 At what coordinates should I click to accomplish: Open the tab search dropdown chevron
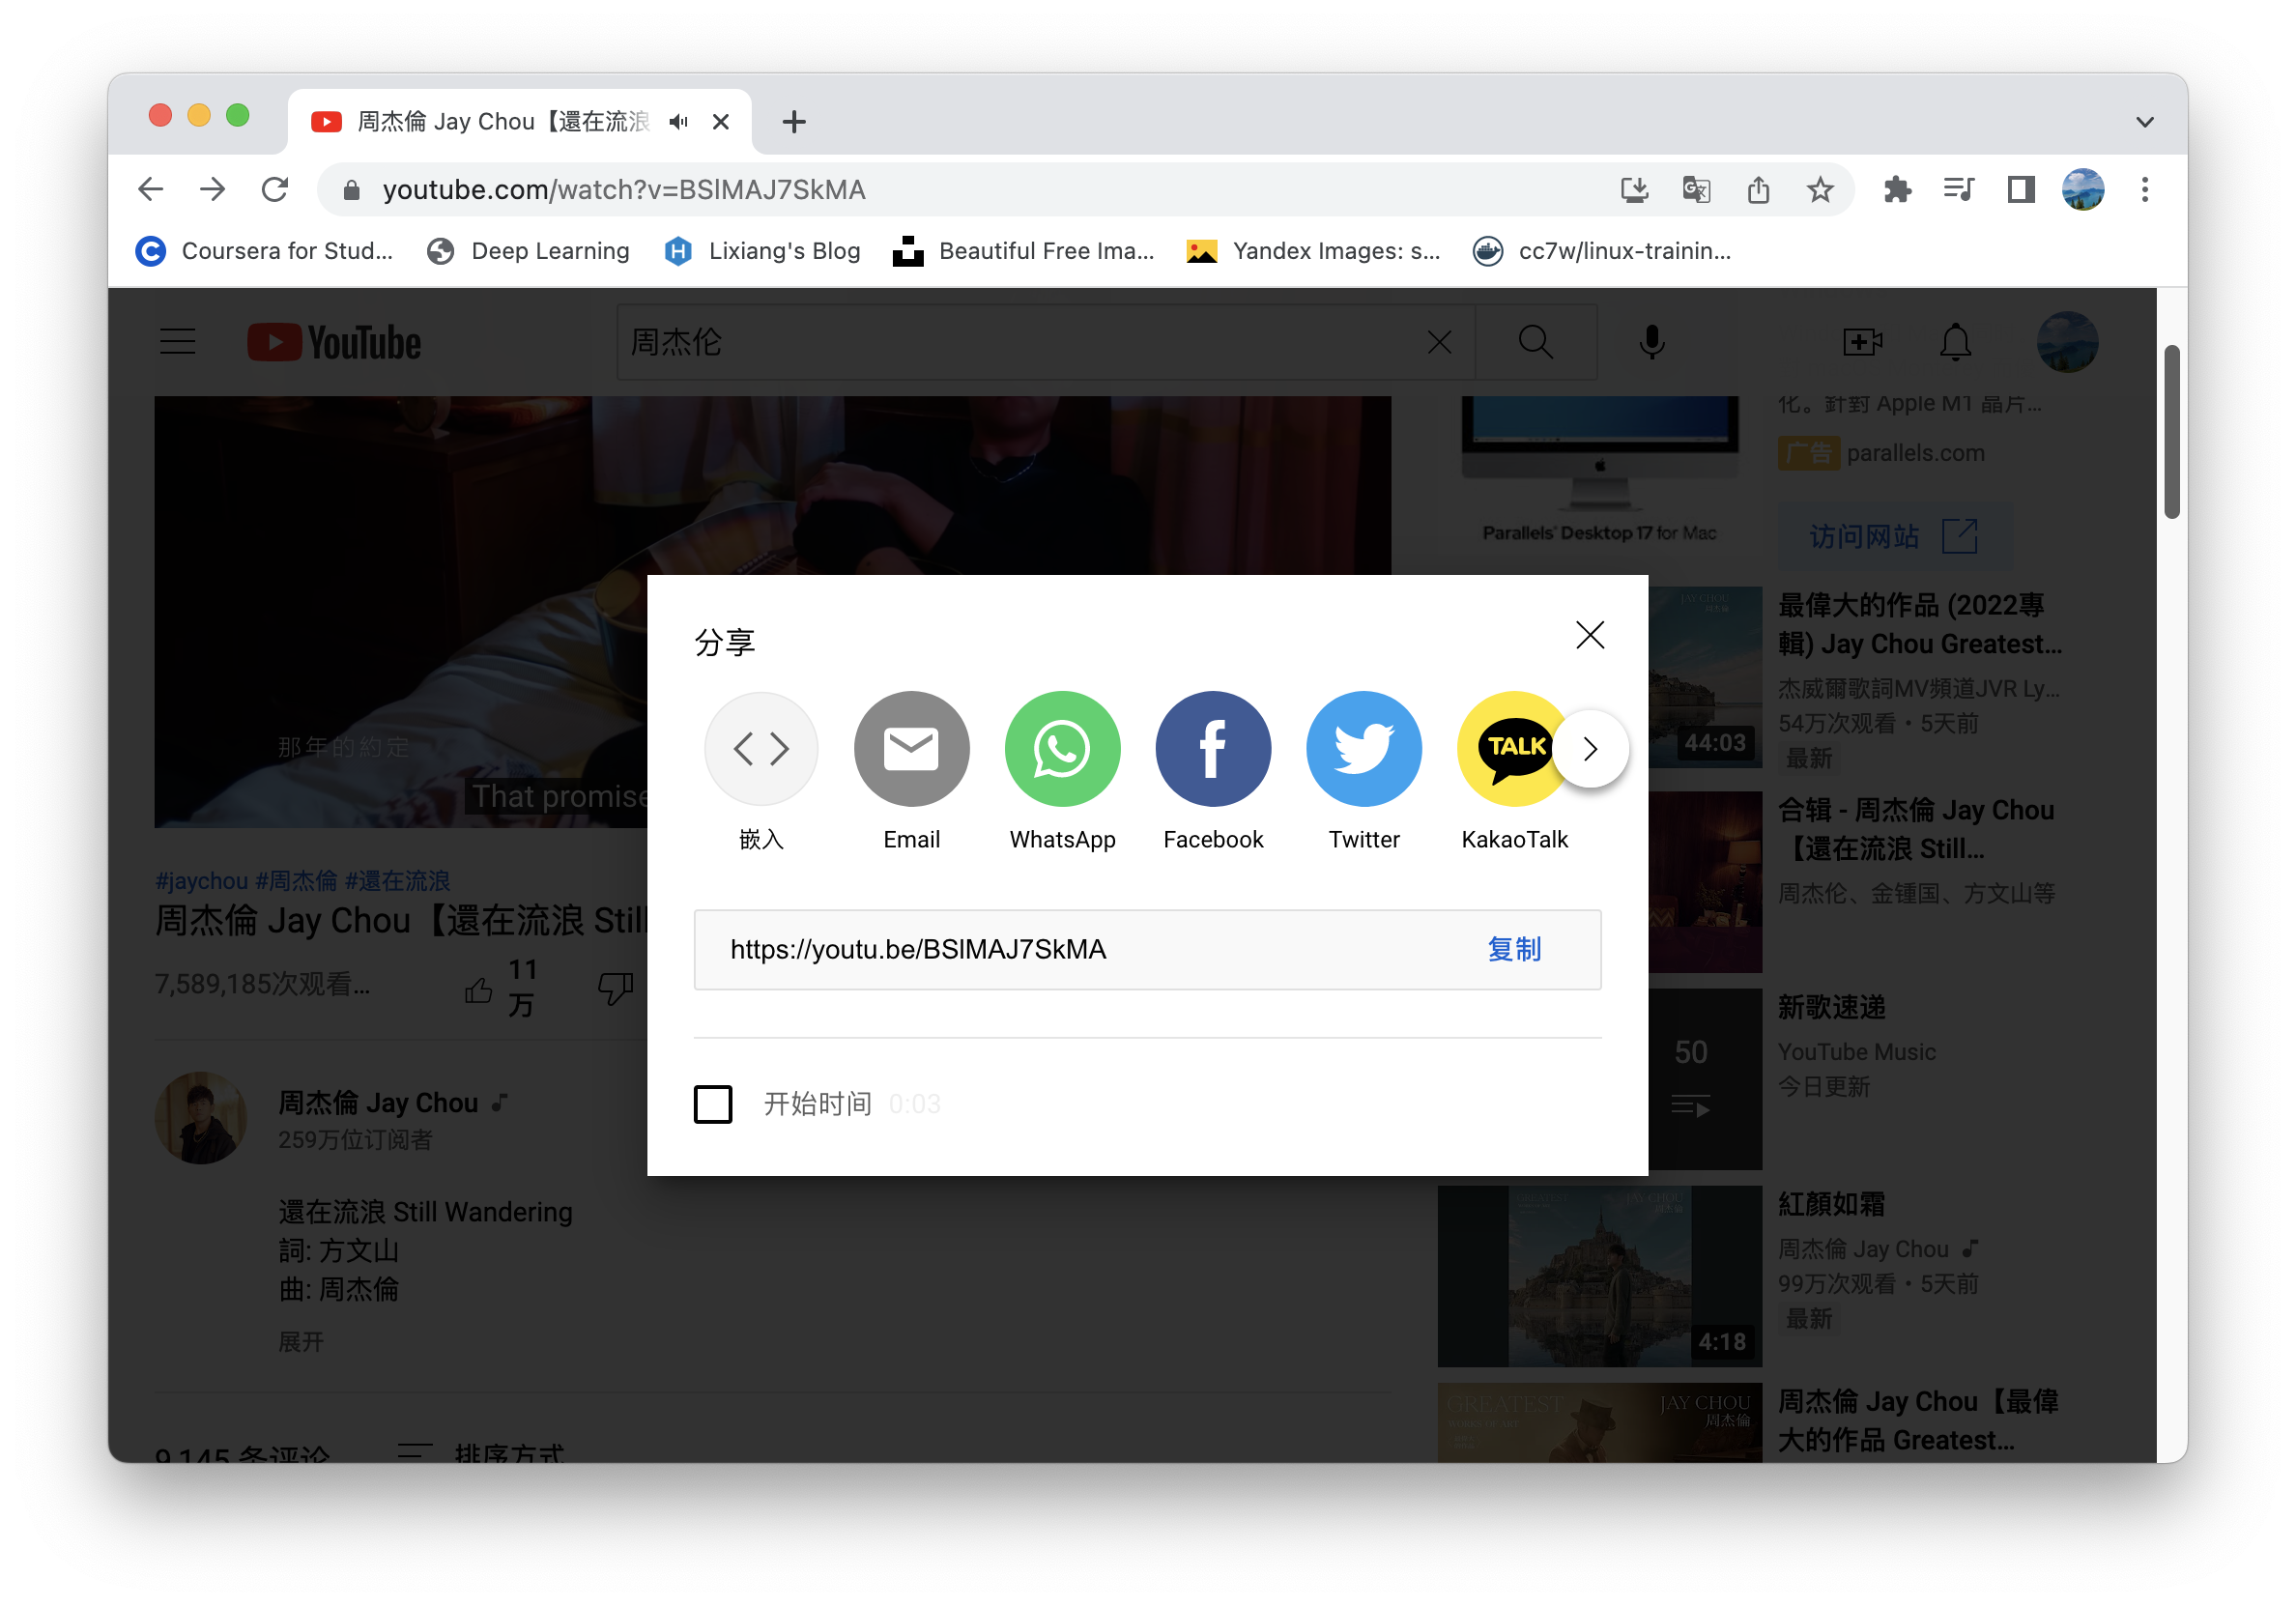click(2144, 122)
